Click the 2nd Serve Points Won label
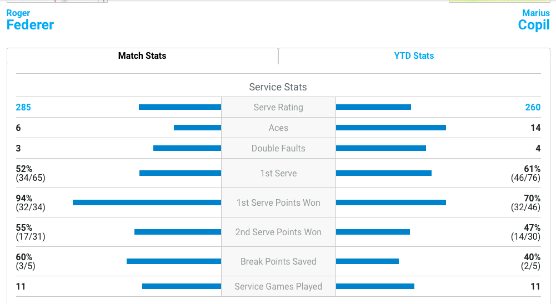Image resolution: width=556 pixels, height=304 pixels. coord(278,232)
